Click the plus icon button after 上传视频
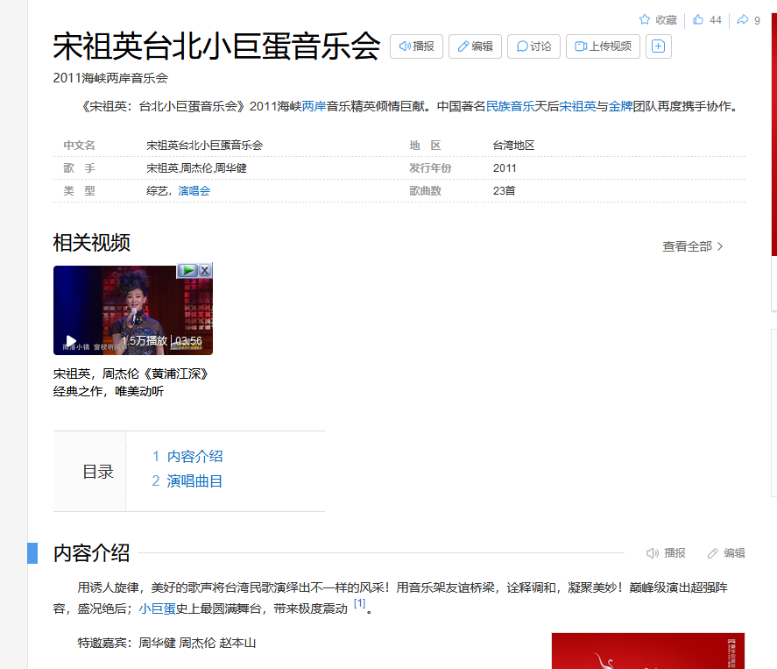The height and width of the screenshot is (669, 777). point(659,46)
